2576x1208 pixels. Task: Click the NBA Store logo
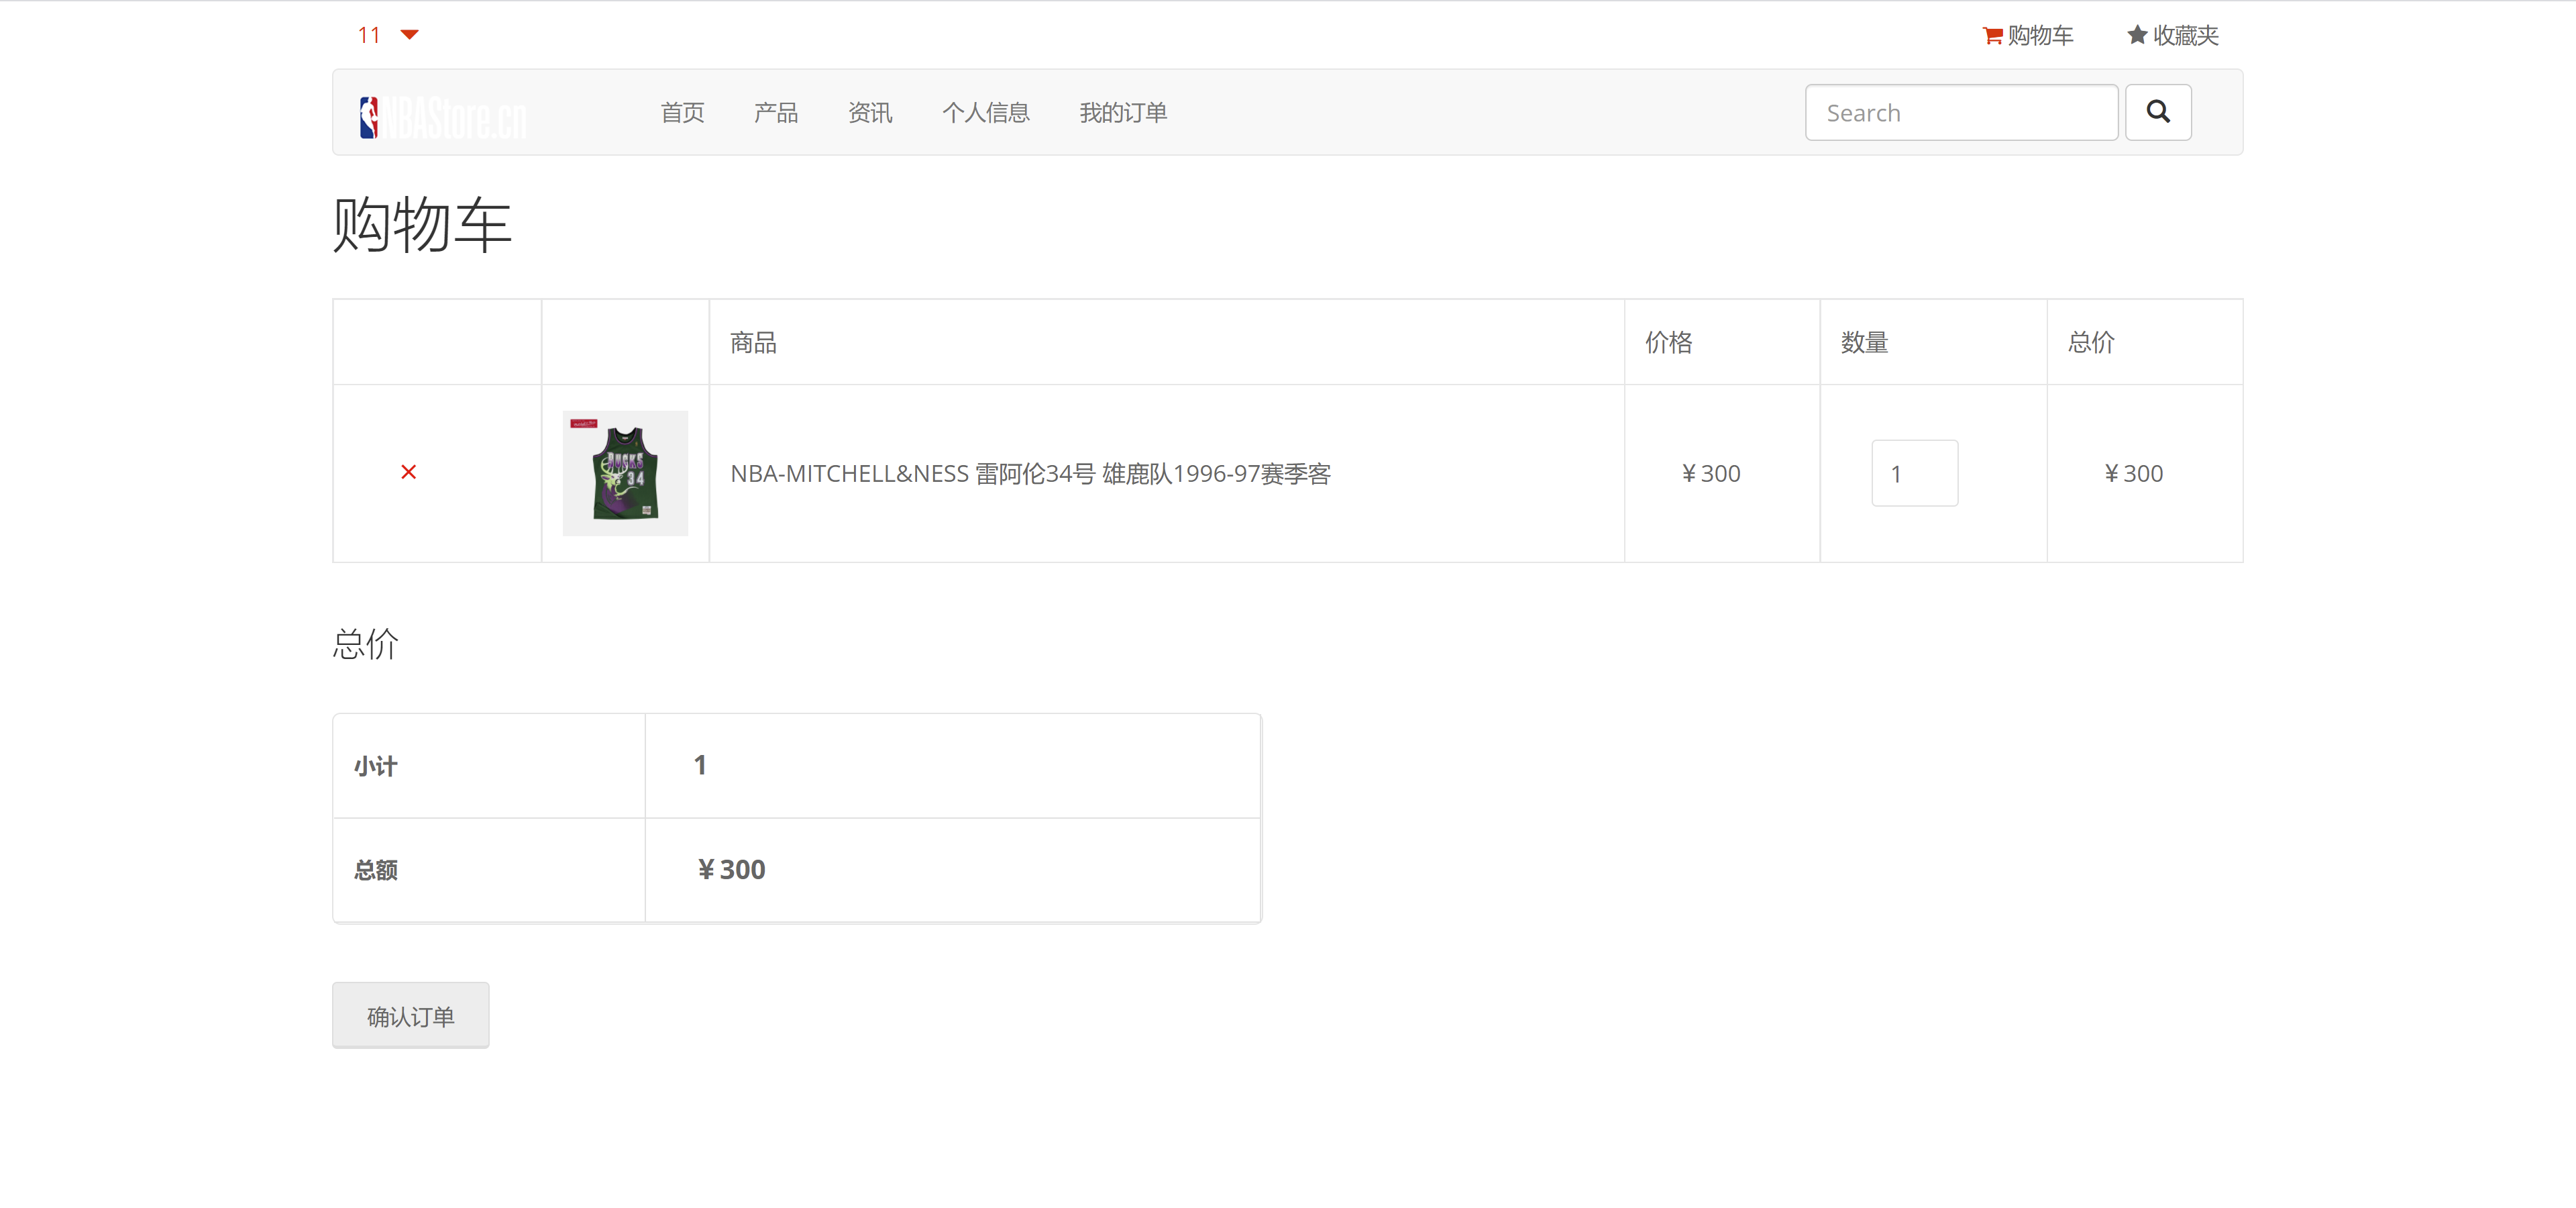[x=443, y=117]
